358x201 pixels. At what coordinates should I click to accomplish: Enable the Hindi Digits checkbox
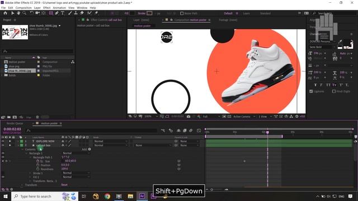[x=334, y=91]
